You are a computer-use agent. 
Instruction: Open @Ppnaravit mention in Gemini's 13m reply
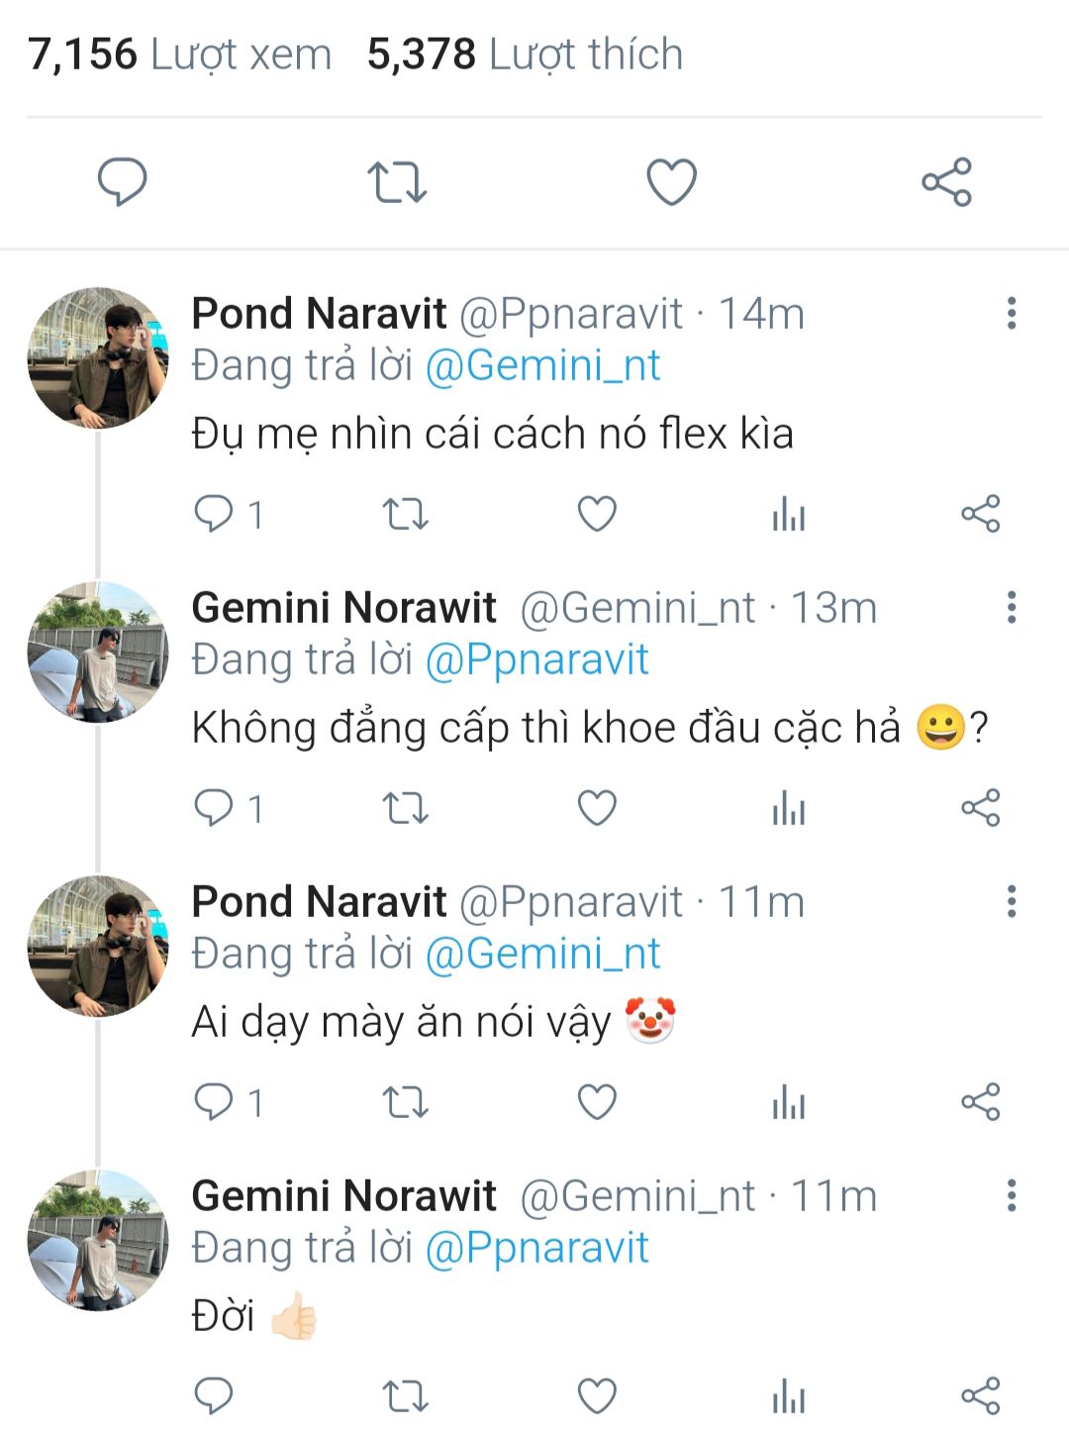point(536,660)
